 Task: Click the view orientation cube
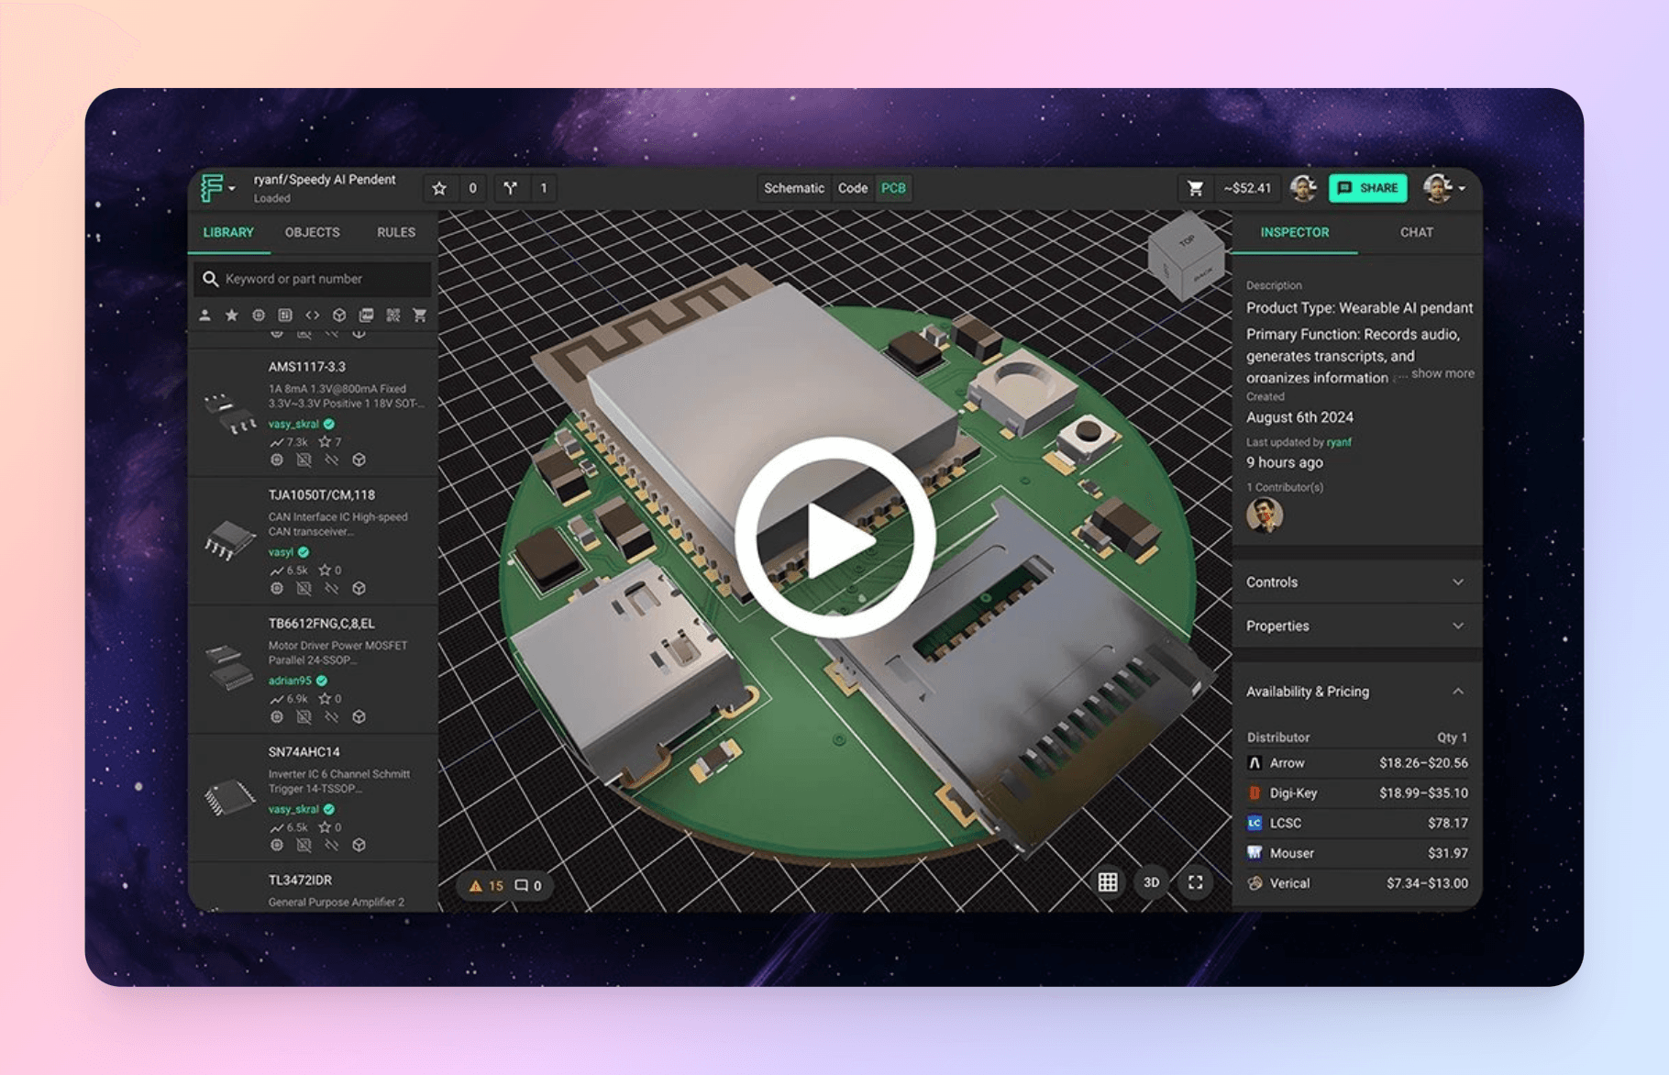click(x=1186, y=256)
